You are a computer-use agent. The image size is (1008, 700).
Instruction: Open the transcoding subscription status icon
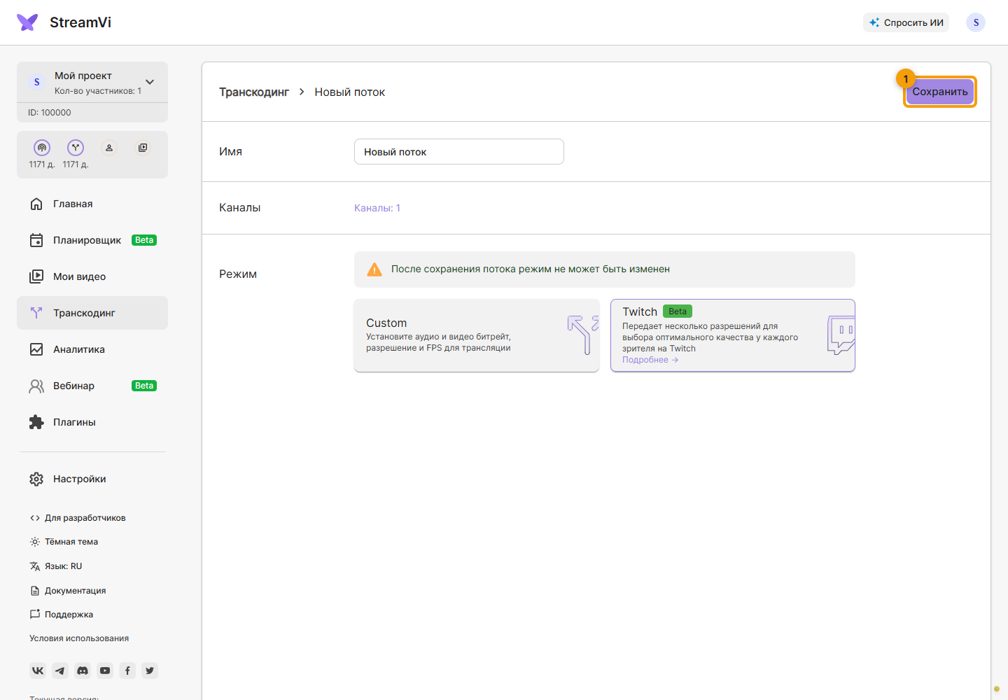click(x=76, y=148)
